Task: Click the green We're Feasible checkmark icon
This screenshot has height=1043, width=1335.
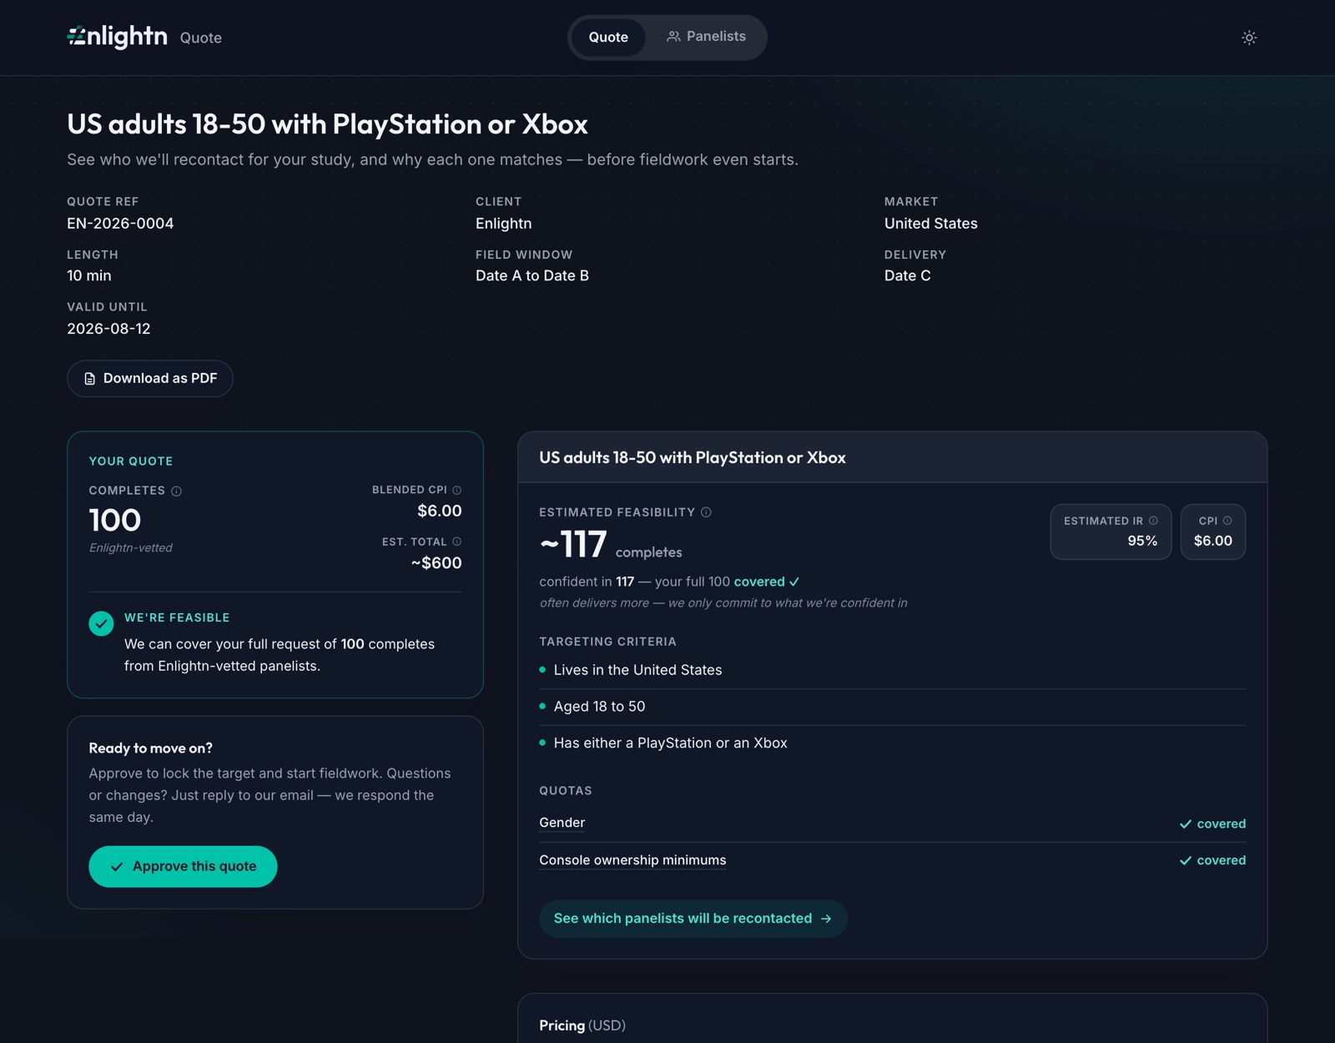Action: 101,623
